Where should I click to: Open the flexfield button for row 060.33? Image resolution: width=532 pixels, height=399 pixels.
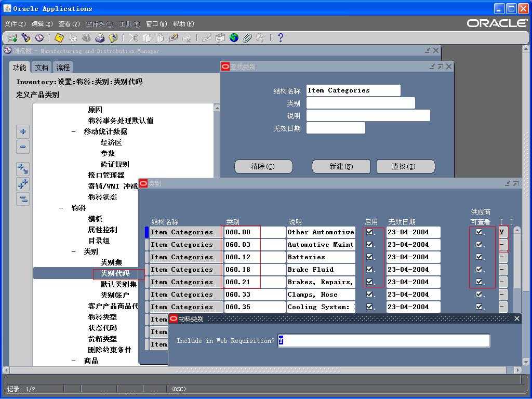tap(503, 295)
